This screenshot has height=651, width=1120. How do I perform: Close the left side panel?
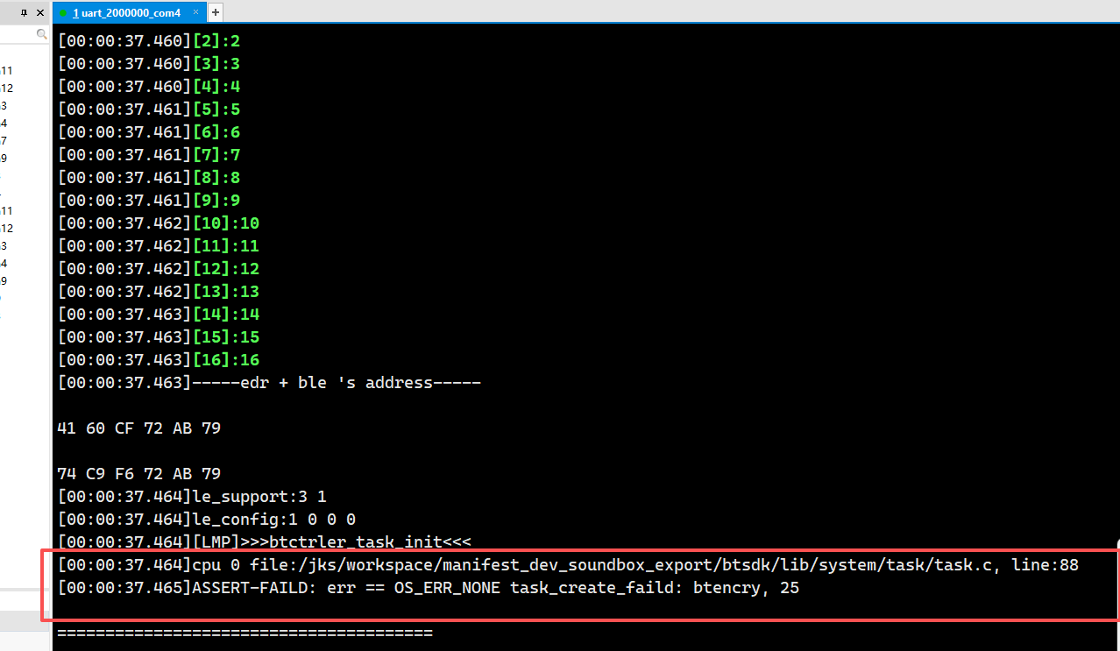pyautogui.click(x=40, y=12)
